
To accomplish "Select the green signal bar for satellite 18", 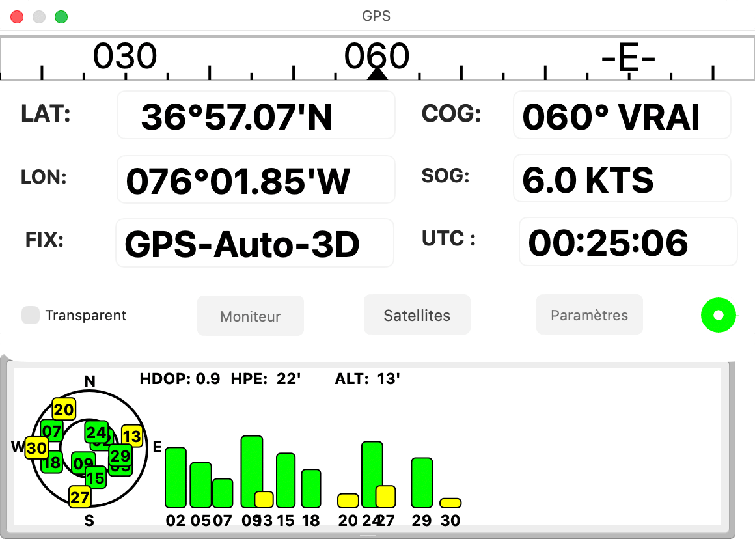I will [311, 488].
